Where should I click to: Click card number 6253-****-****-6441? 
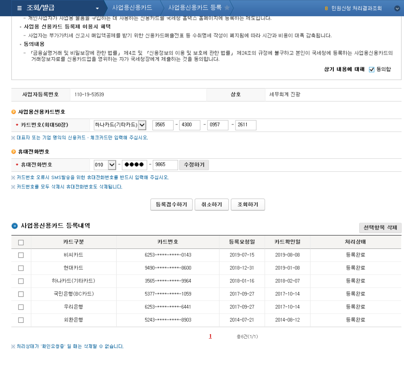(168, 307)
